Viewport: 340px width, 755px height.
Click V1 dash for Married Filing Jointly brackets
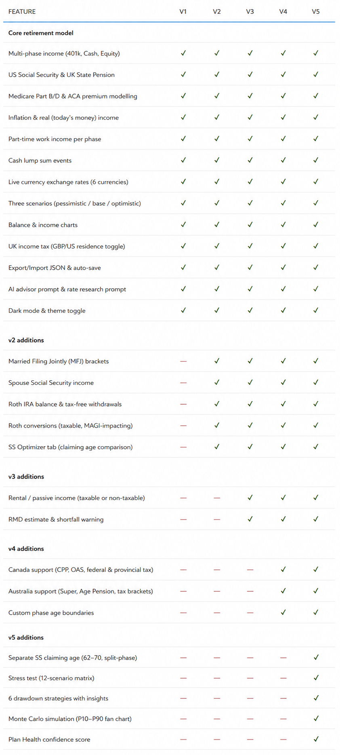183,361
